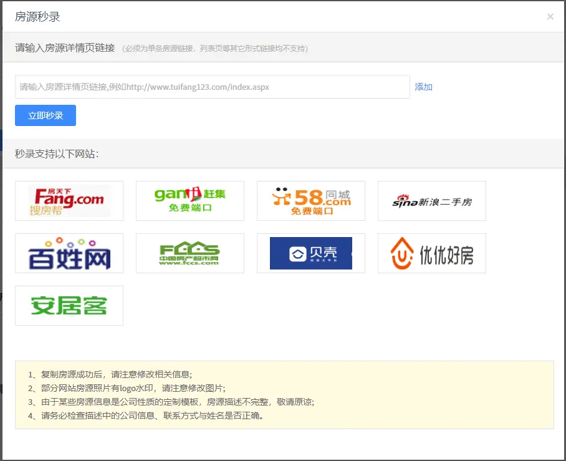Select the FCCS 中国房产超市网 logo
The width and height of the screenshot is (566, 461).
point(190,253)
